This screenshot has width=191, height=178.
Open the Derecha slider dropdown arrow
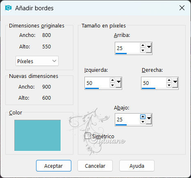point(175,82)
